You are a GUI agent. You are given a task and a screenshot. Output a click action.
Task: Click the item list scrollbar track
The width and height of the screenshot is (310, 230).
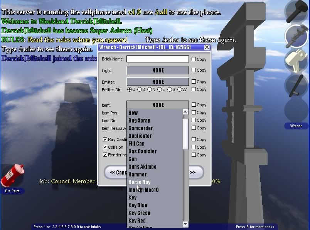coord(185,185)
